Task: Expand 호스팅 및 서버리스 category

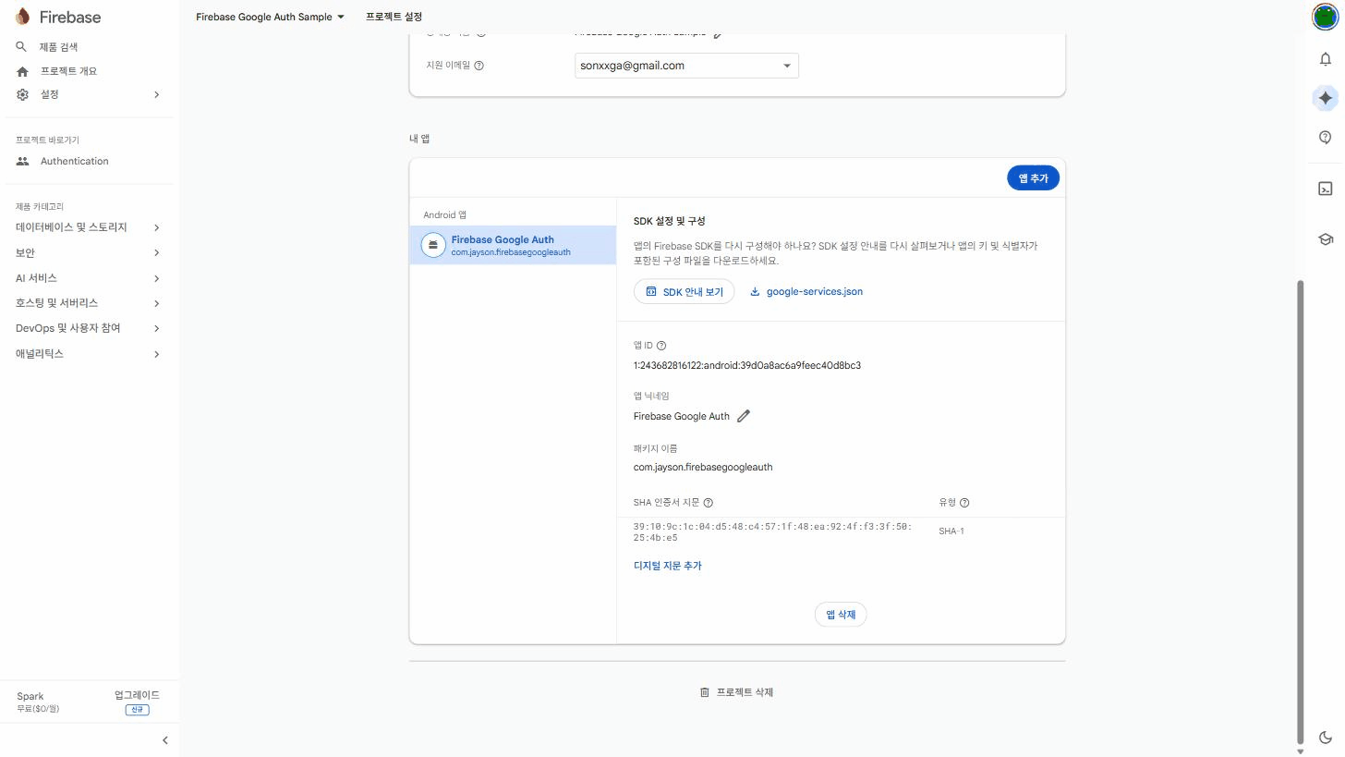Action: tap(88, 303)
